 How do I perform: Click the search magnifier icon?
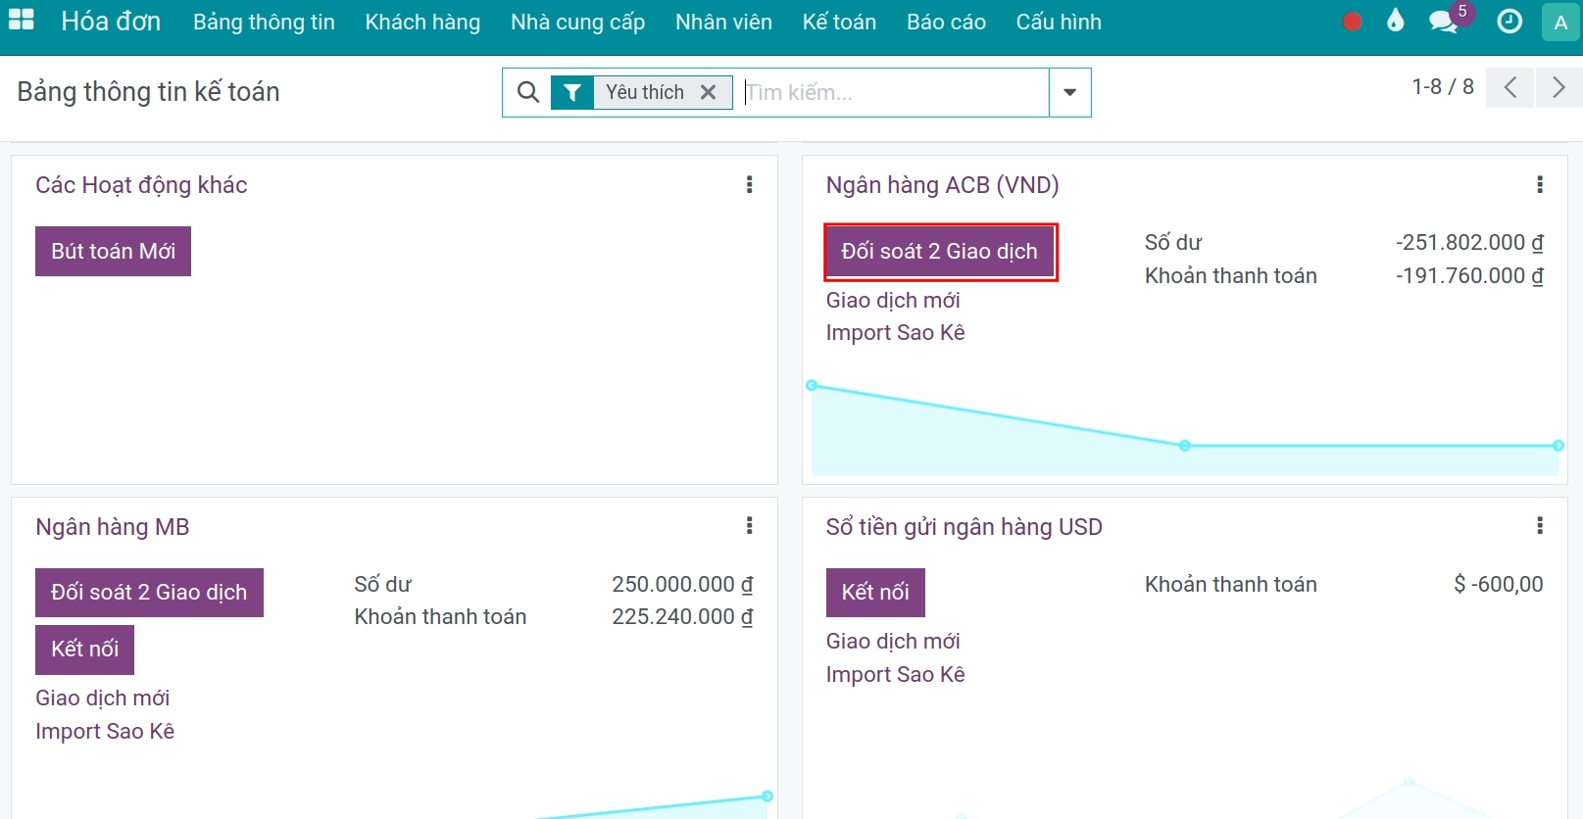pos(527,92)
